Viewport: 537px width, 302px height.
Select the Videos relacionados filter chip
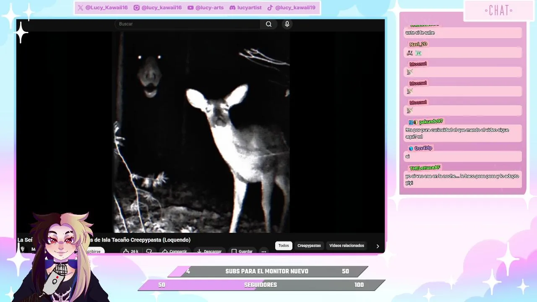pos(347,246)
